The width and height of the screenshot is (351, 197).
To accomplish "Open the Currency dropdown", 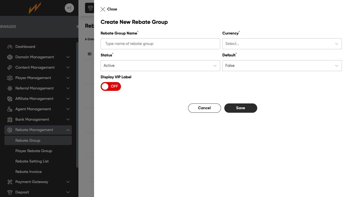I will (x=282, y=44).
